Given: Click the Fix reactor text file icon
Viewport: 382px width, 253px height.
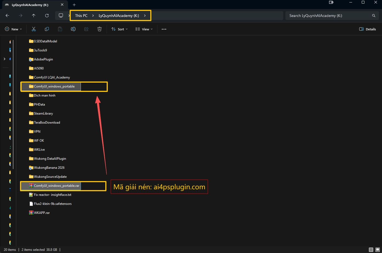Looking at the screenshot, I should (x=31, y=195).
